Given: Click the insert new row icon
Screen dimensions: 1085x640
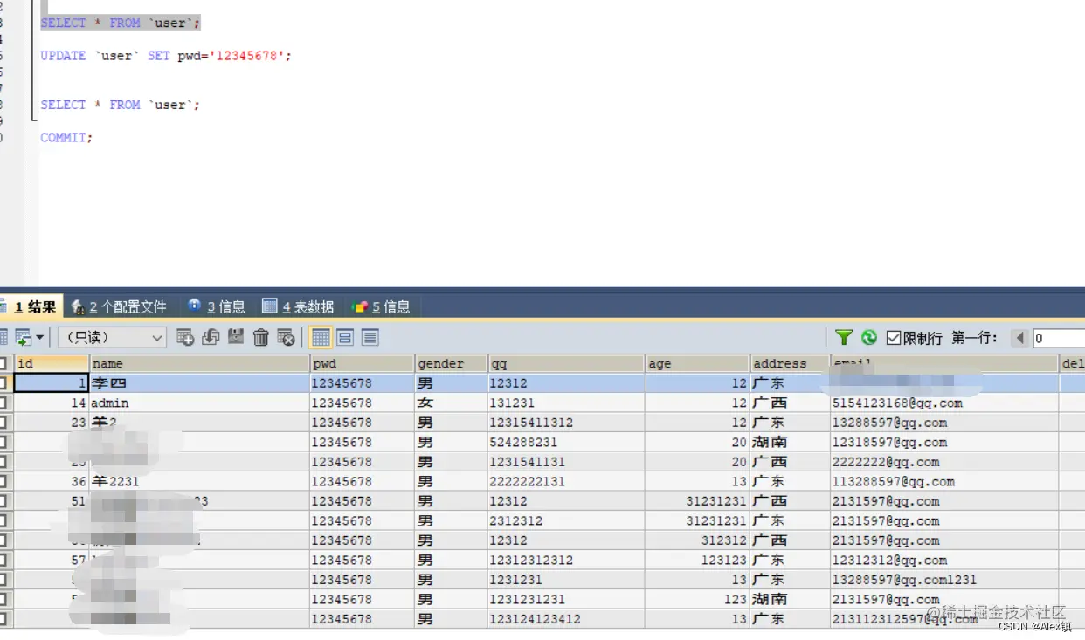Looking at the screenshot, I should [x=185, y=337].
